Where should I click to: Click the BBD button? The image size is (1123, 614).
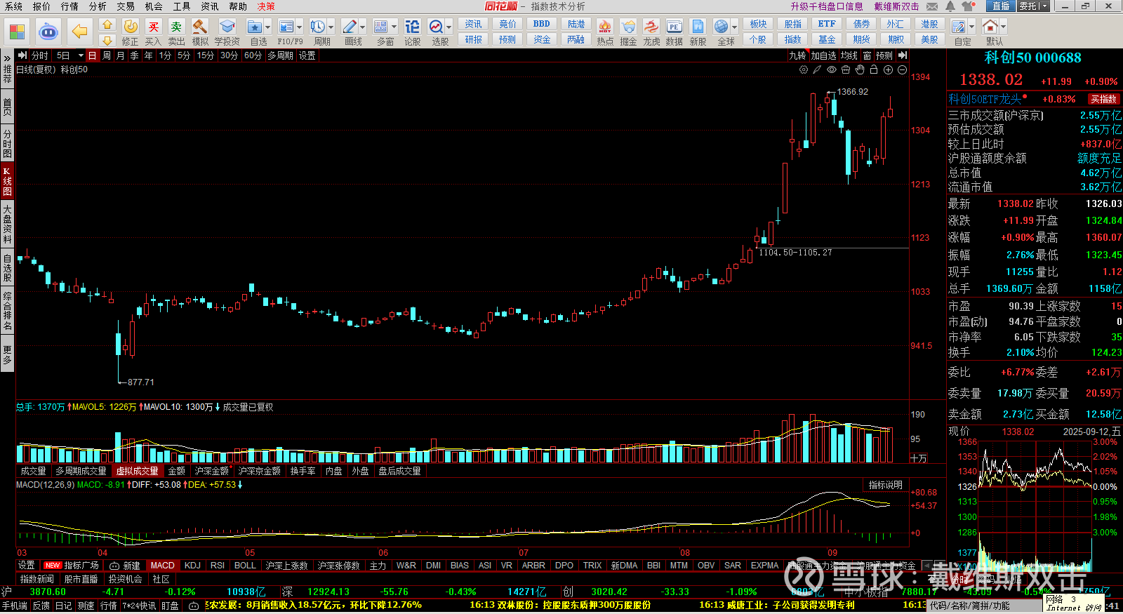tap(542, 24)
